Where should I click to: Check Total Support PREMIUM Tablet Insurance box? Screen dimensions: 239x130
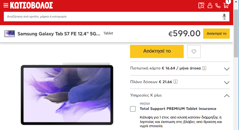[133, 109]
